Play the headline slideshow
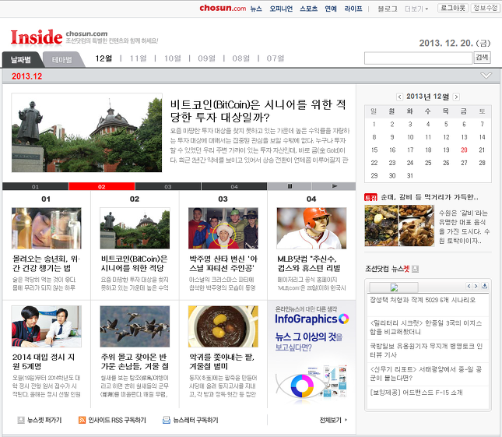The height and width of the screenshot is (437, 502). 334,186
